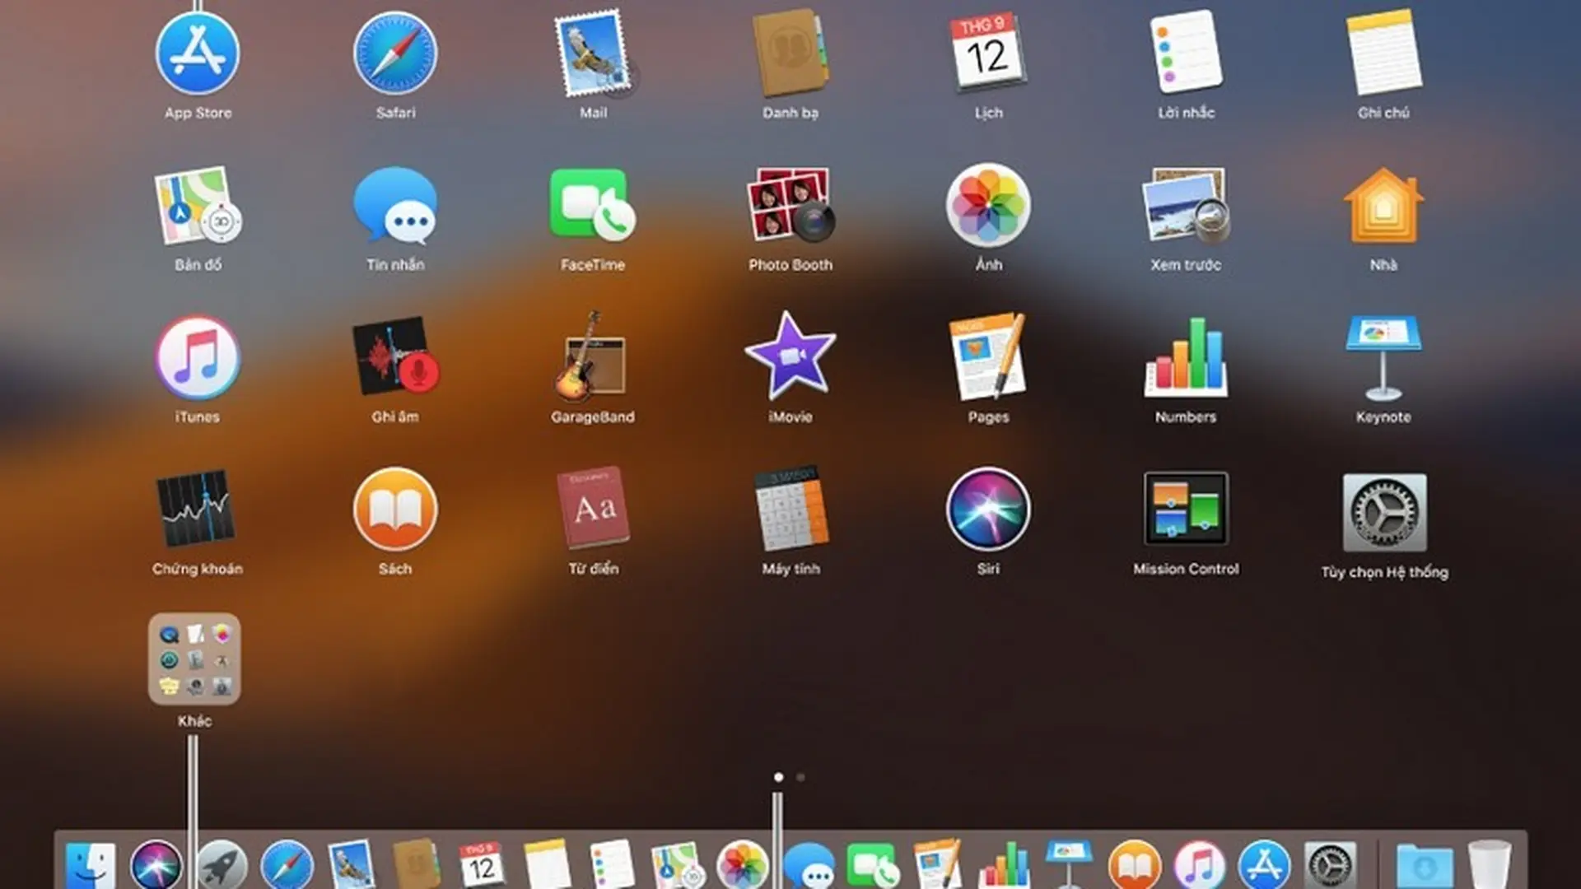The image size is (1581, 889).
Task: Switch to second Launchpad page dot
Action: (x=800, y=777)
